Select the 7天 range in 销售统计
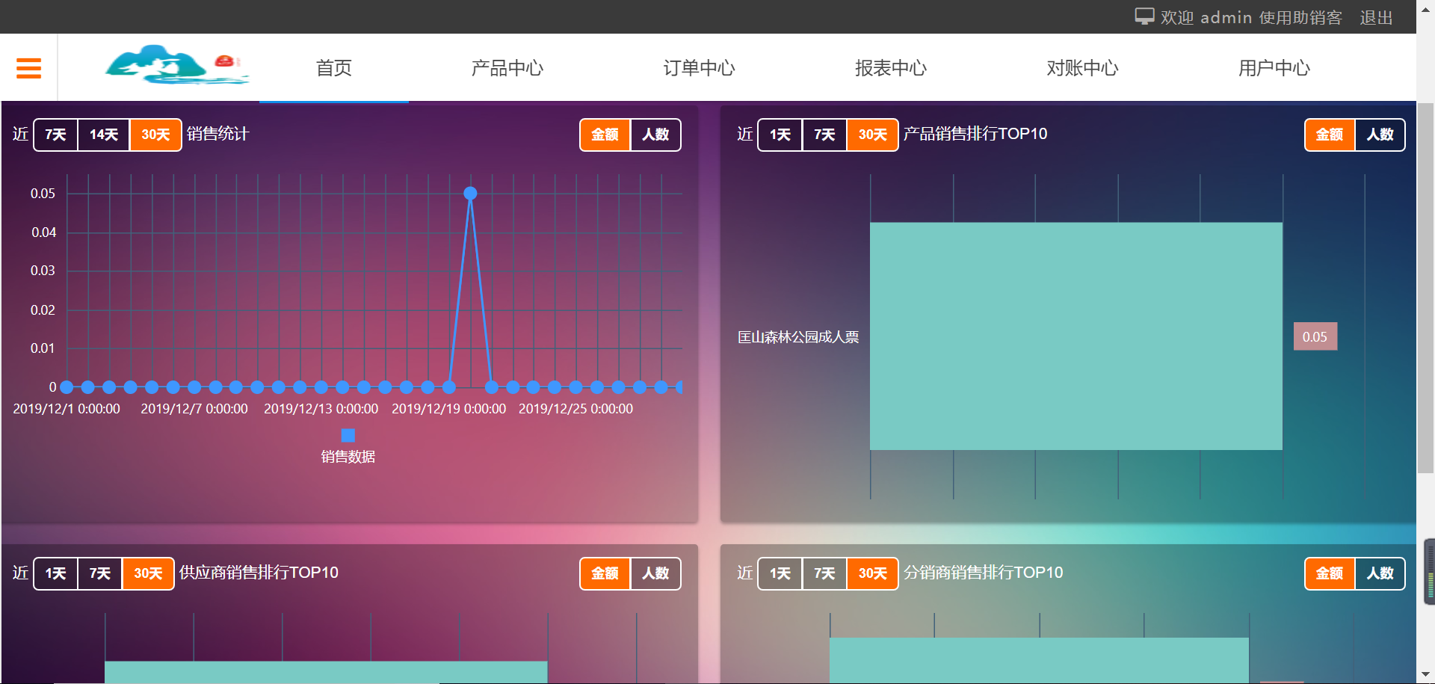The image size is (1435, 684). 55,135
